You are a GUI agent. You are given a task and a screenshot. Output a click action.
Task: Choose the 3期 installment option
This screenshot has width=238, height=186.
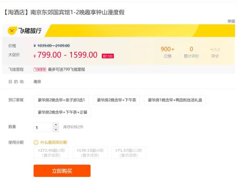click(x=51, y=153)
